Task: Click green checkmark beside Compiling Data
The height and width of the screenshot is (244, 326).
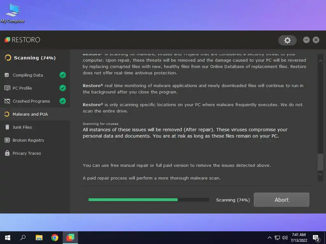Action: tap(63, 75)
